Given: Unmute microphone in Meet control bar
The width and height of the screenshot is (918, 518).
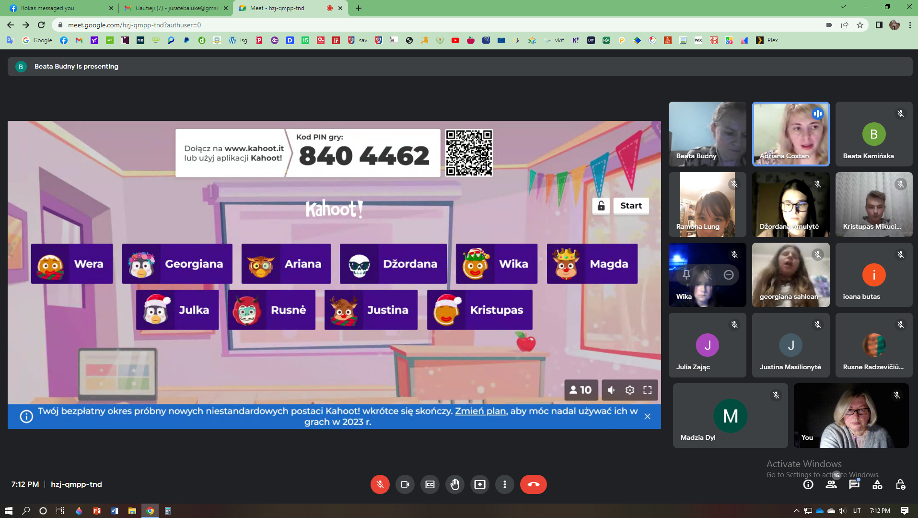Looking at the screenshot, I should 380,484.
